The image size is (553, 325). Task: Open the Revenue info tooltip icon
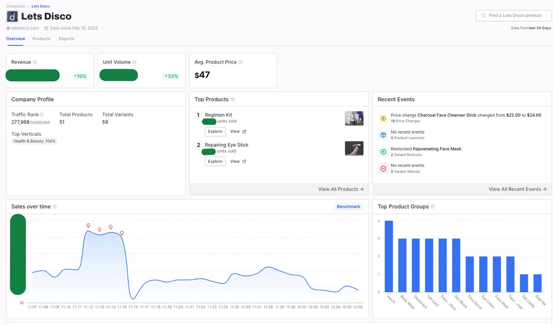35,62
